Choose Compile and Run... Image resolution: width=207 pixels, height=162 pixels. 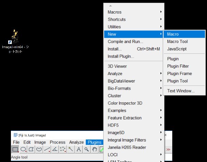click(x=134, y=42)
